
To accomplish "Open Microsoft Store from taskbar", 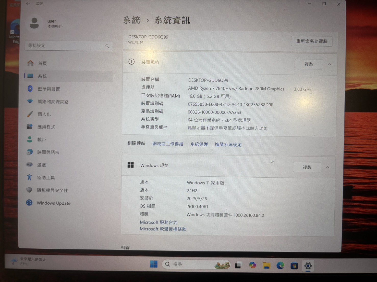I will click(294, 266).
